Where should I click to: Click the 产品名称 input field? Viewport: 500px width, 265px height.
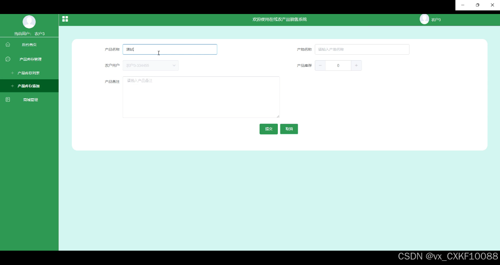169,49
